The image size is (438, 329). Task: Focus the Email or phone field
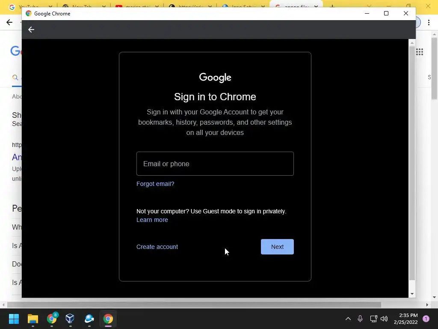point(215,164)
